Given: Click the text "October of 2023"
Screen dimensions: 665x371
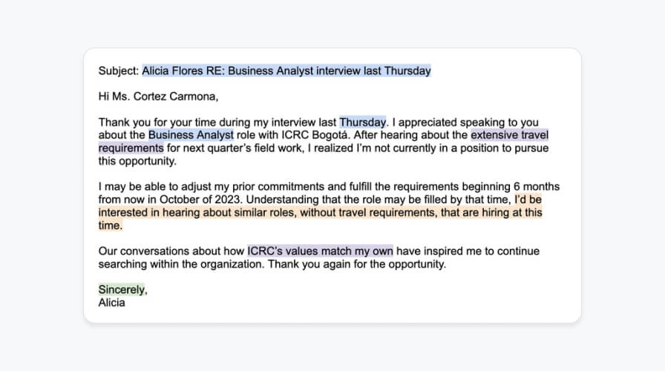Looking at the screenshot, I should click(x=201, y=200).
